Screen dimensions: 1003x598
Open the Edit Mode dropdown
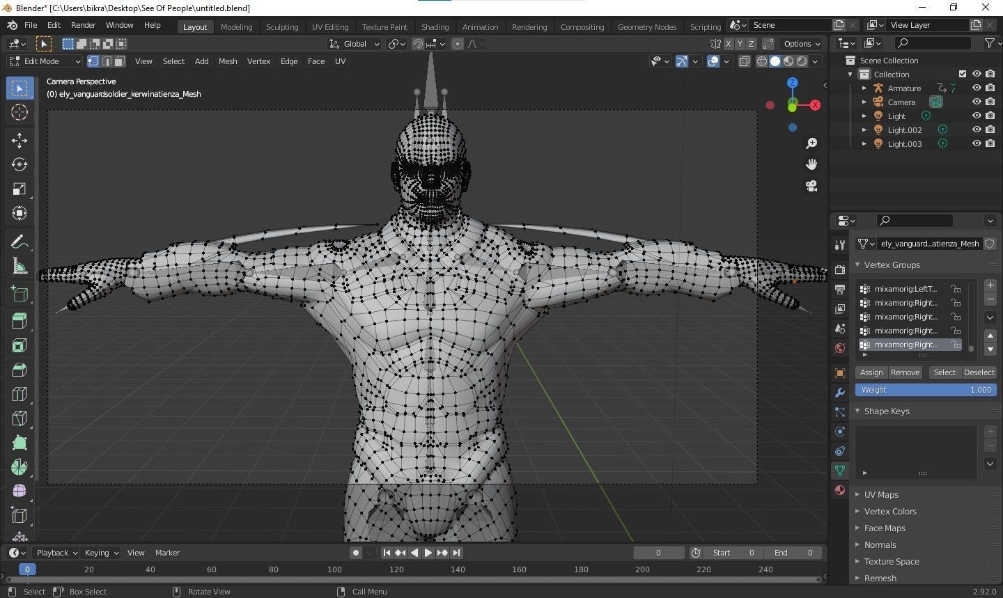tap(45, 61)
